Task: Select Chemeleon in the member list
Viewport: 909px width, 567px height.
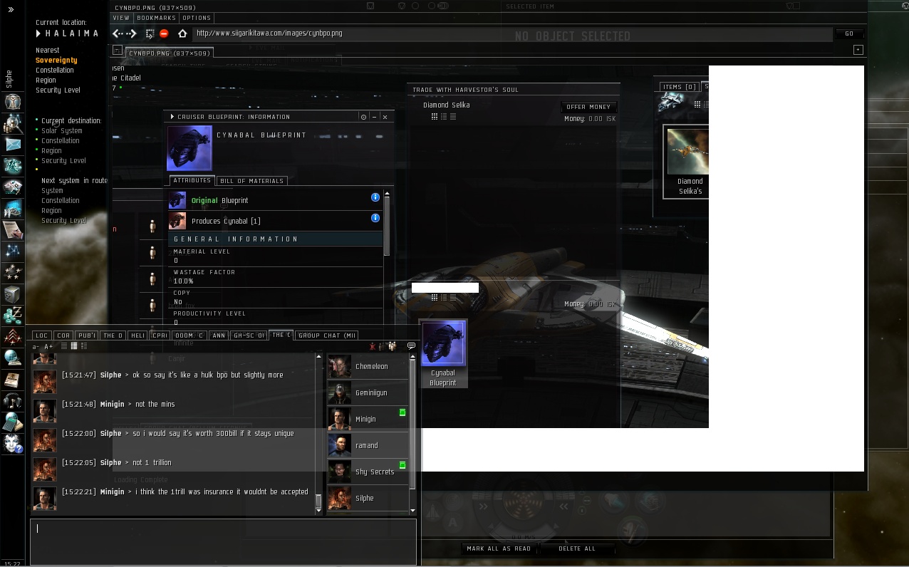Action: [368, 366]
